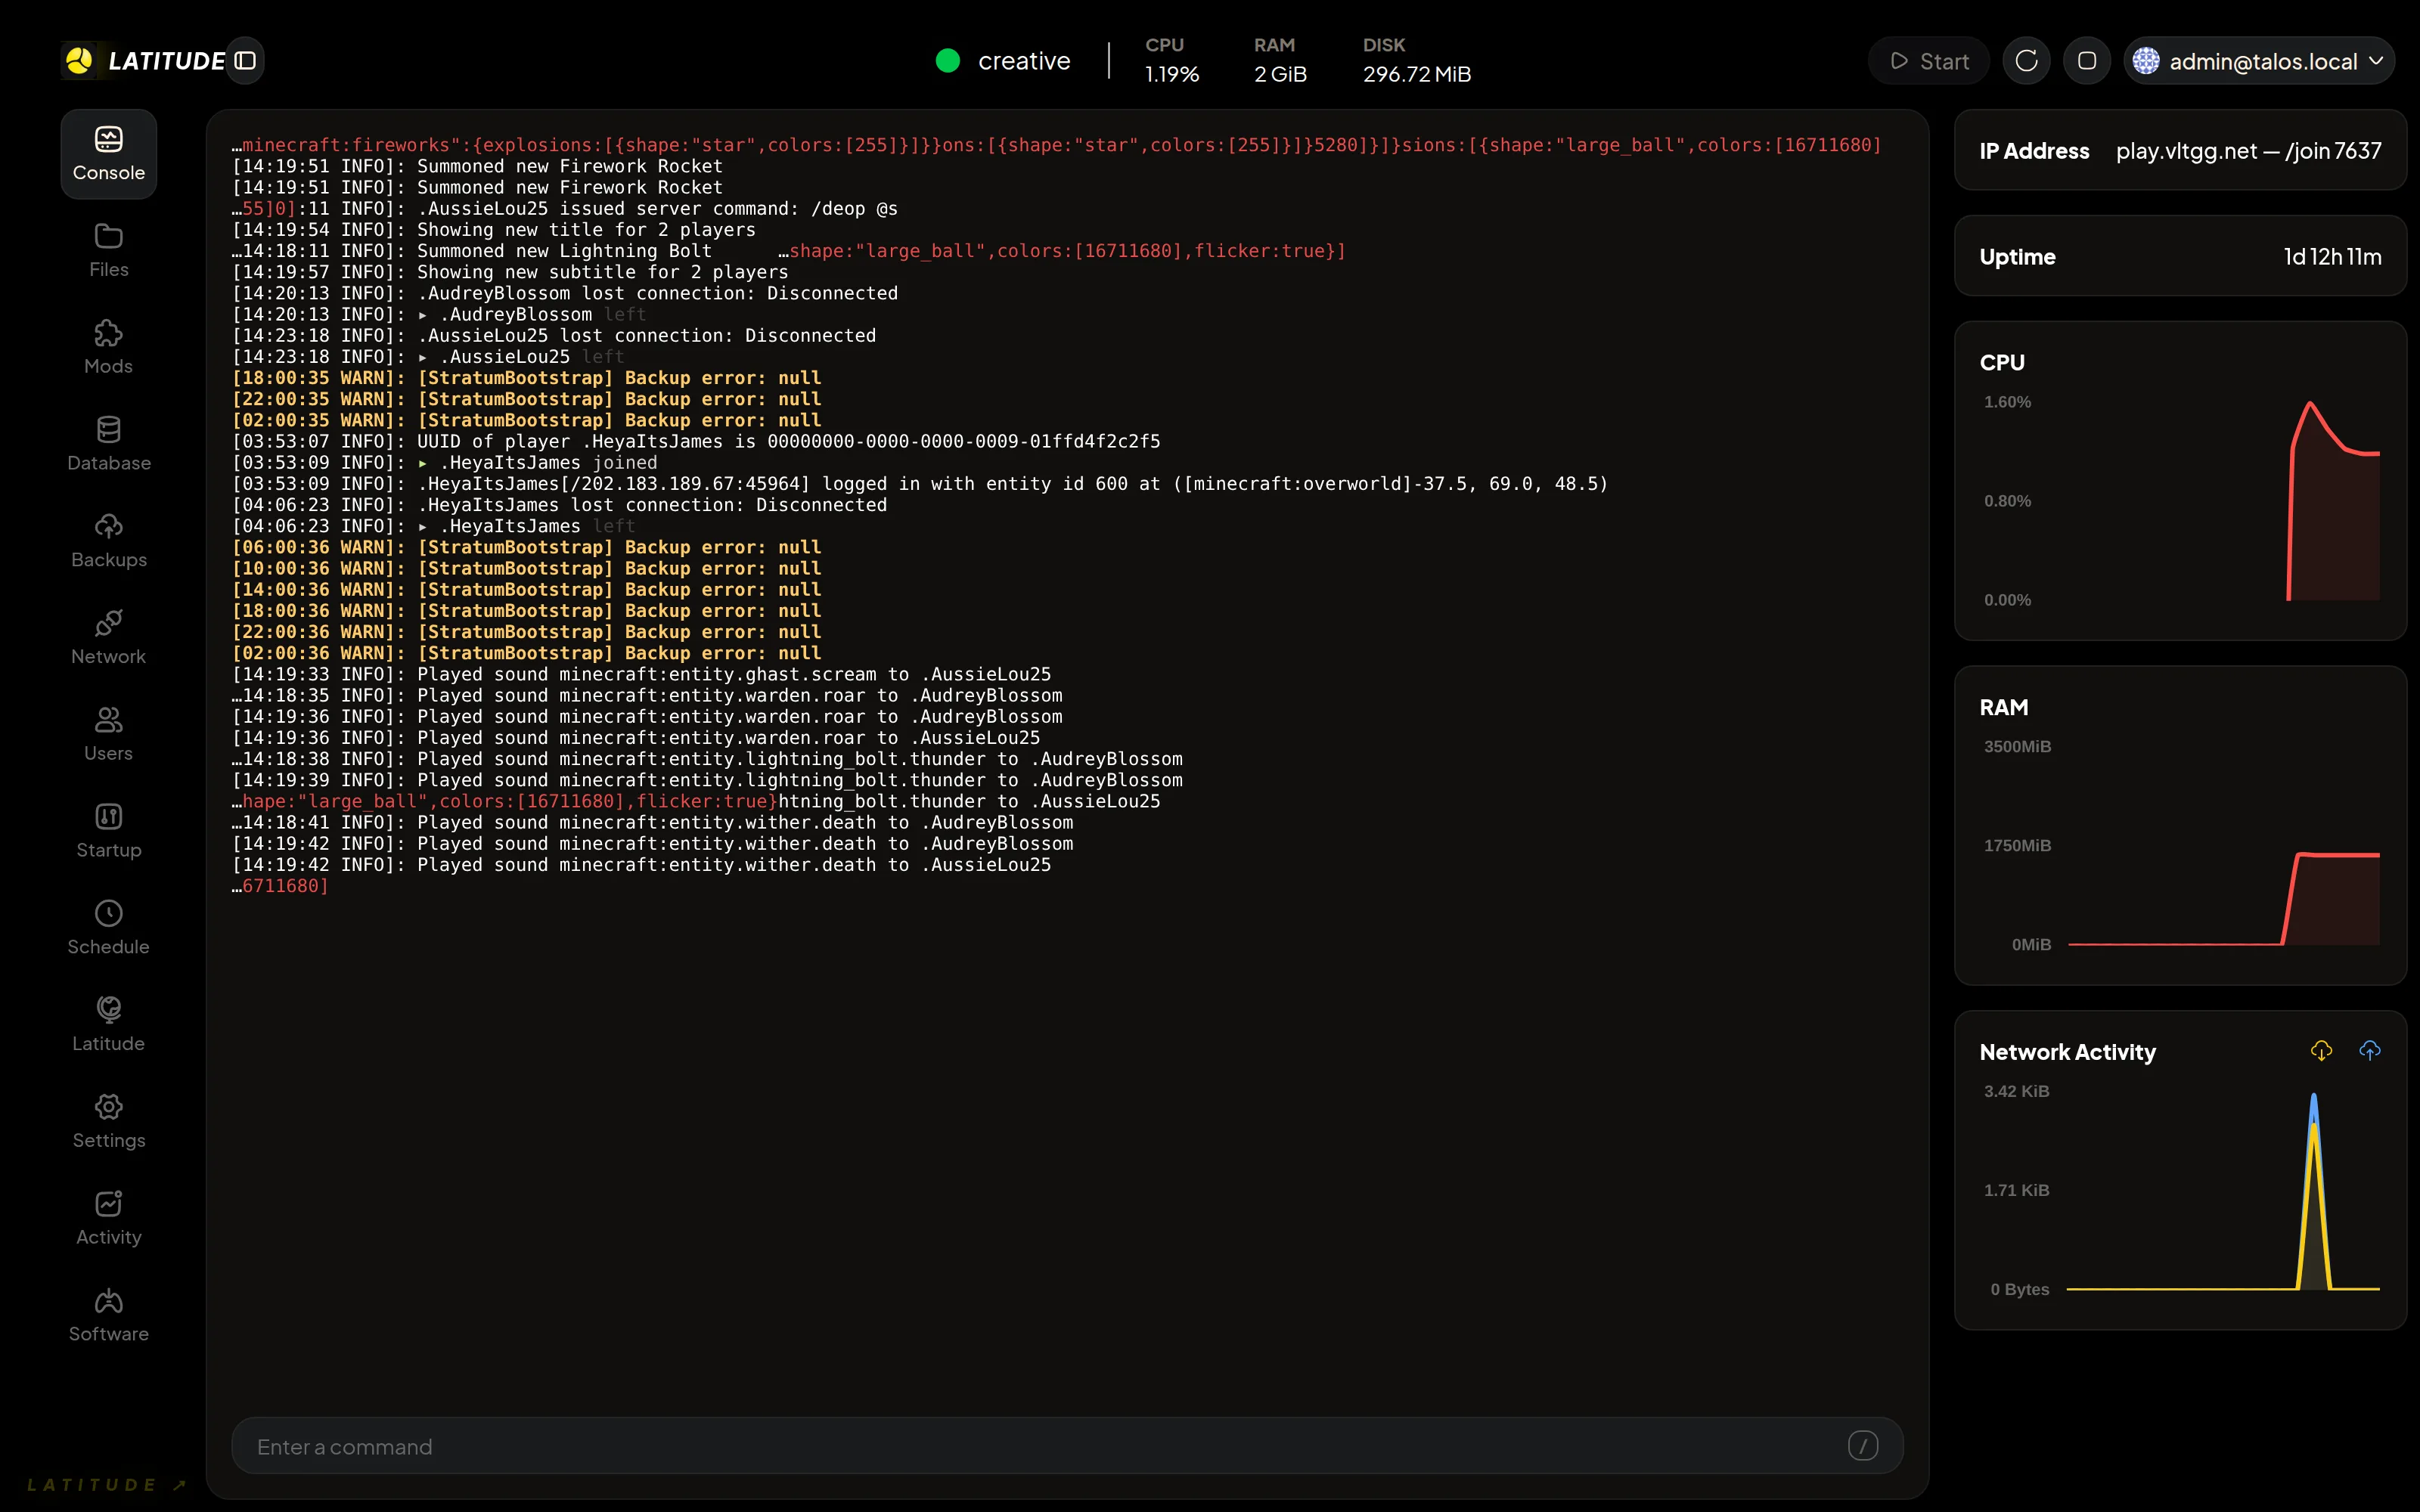Image resolution: width=2420 pixels, height=1512 pixels.
Task: Open the Users section
Action: [x=108, y=735]
